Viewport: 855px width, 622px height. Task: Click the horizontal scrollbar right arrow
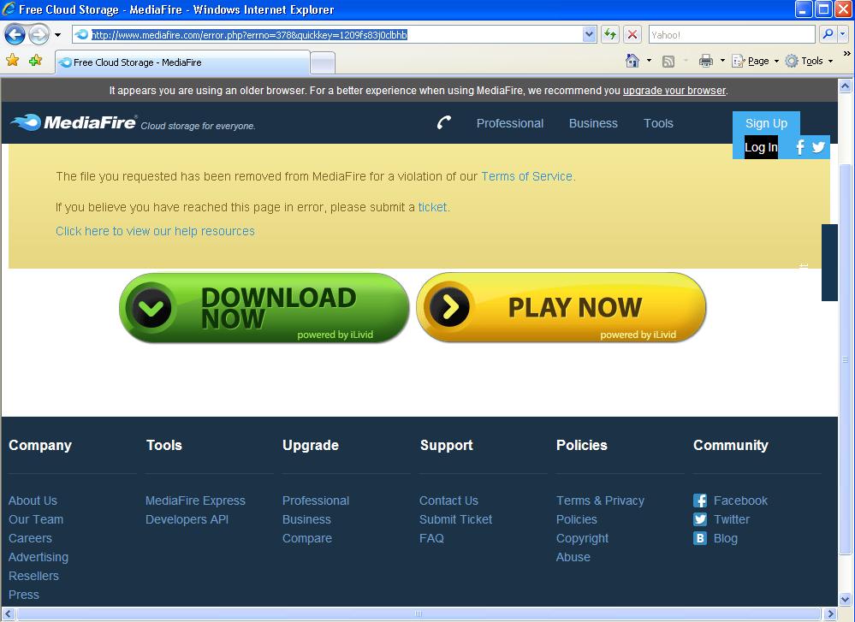(830, 613)
